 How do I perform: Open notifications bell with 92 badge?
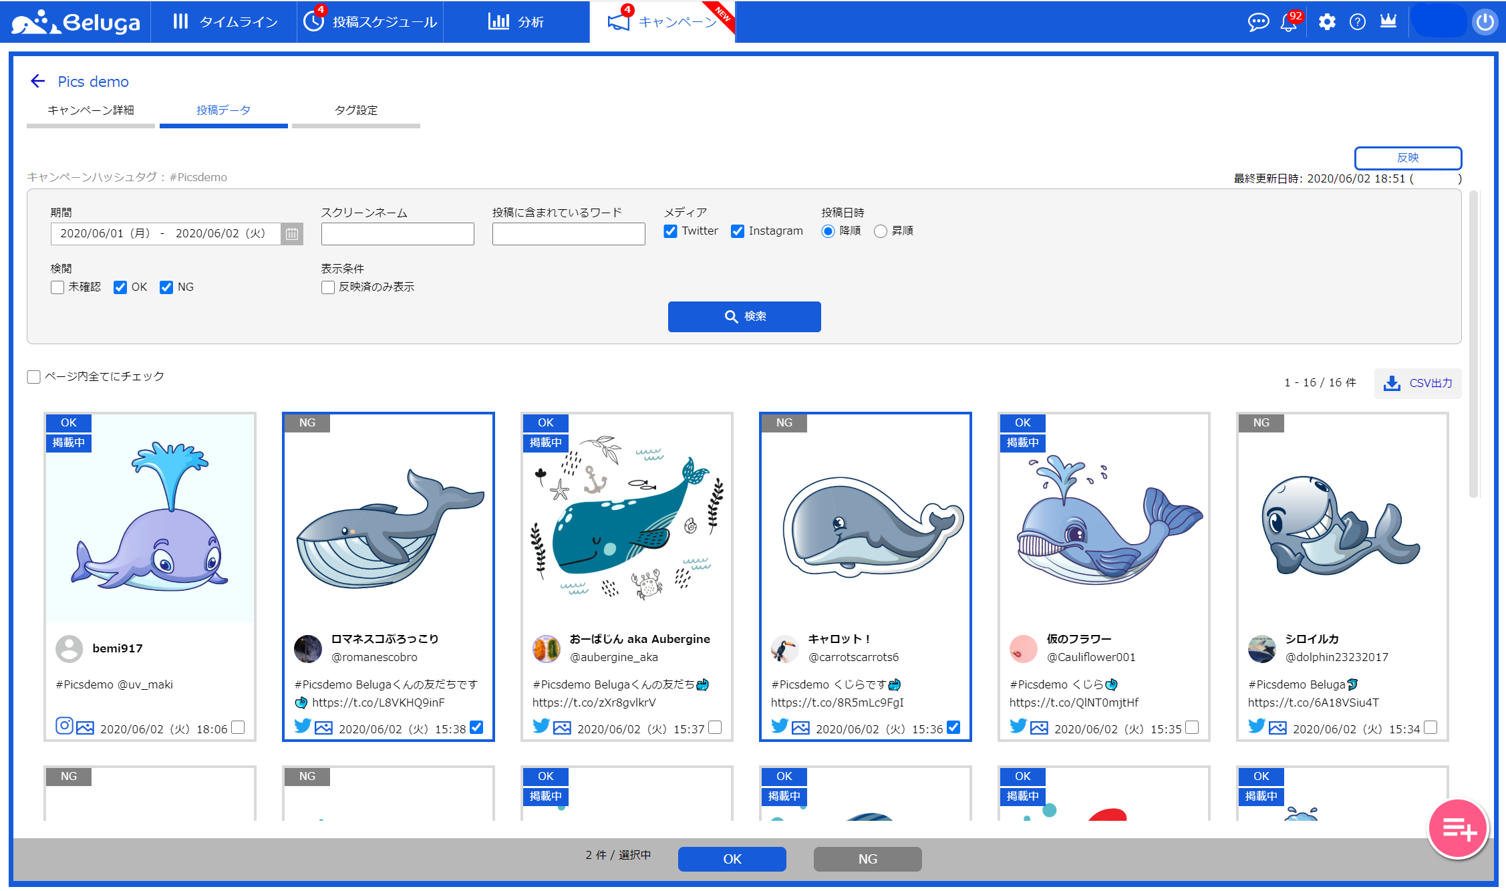coord(1288,22)
